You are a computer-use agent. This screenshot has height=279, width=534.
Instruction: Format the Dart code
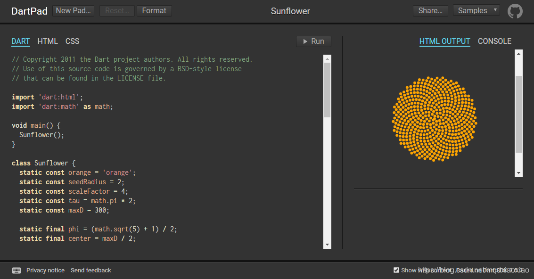click(154, 10)
